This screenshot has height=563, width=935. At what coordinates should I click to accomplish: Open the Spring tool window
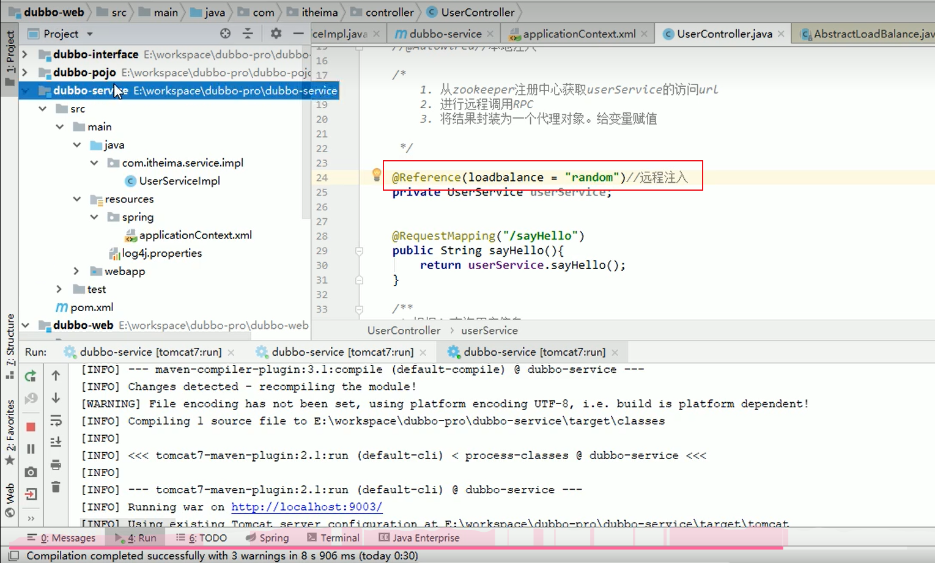[267, 538]
